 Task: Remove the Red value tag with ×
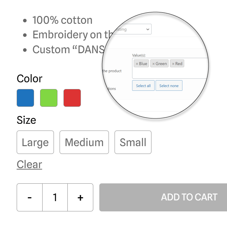173,64
